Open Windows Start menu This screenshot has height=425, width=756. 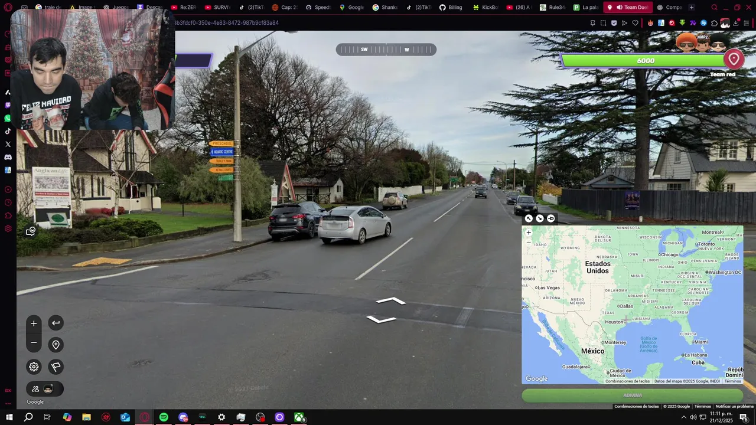(9, 417)
